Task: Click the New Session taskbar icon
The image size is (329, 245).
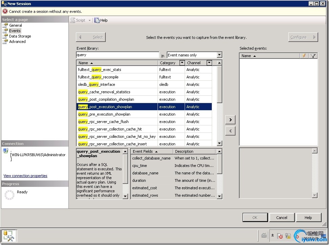Action: point(8,236)
